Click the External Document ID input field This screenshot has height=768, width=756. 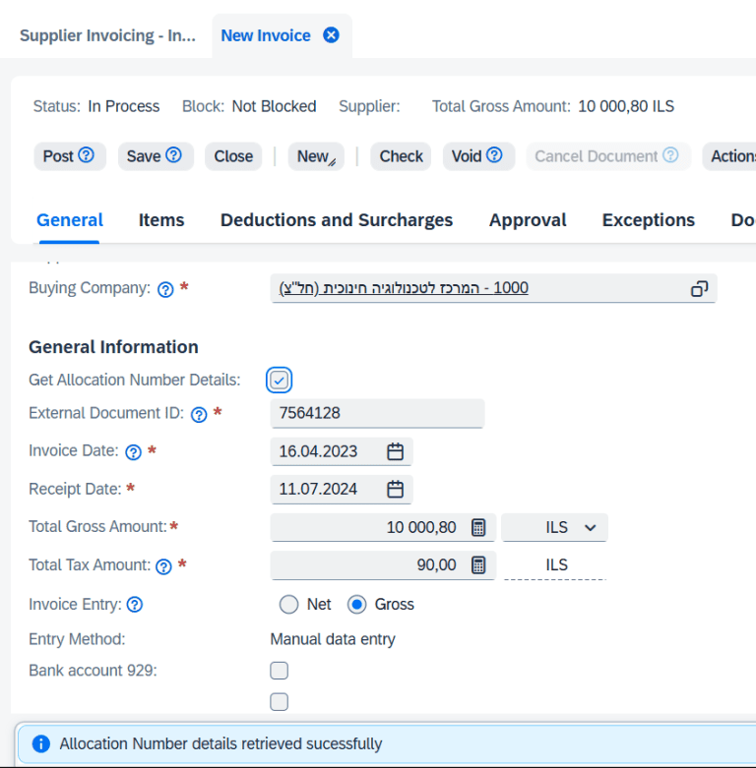pyautogui.click(x=377, y=413)
